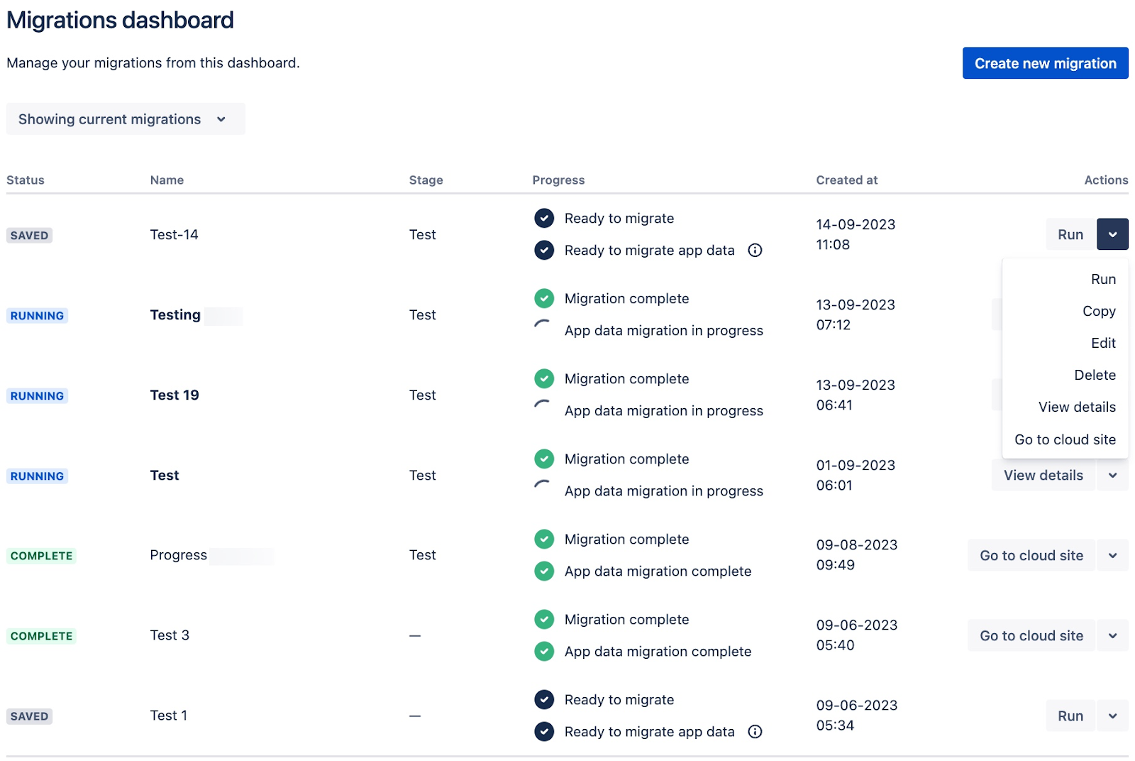The image size is (1135, 761).
Task: Open actions chevron next to Test 1 Run
Action: click(x=1112, y=716)
